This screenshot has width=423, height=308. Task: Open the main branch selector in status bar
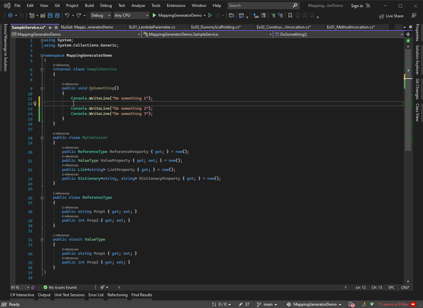pyautogui.click(x=267, y=304)
